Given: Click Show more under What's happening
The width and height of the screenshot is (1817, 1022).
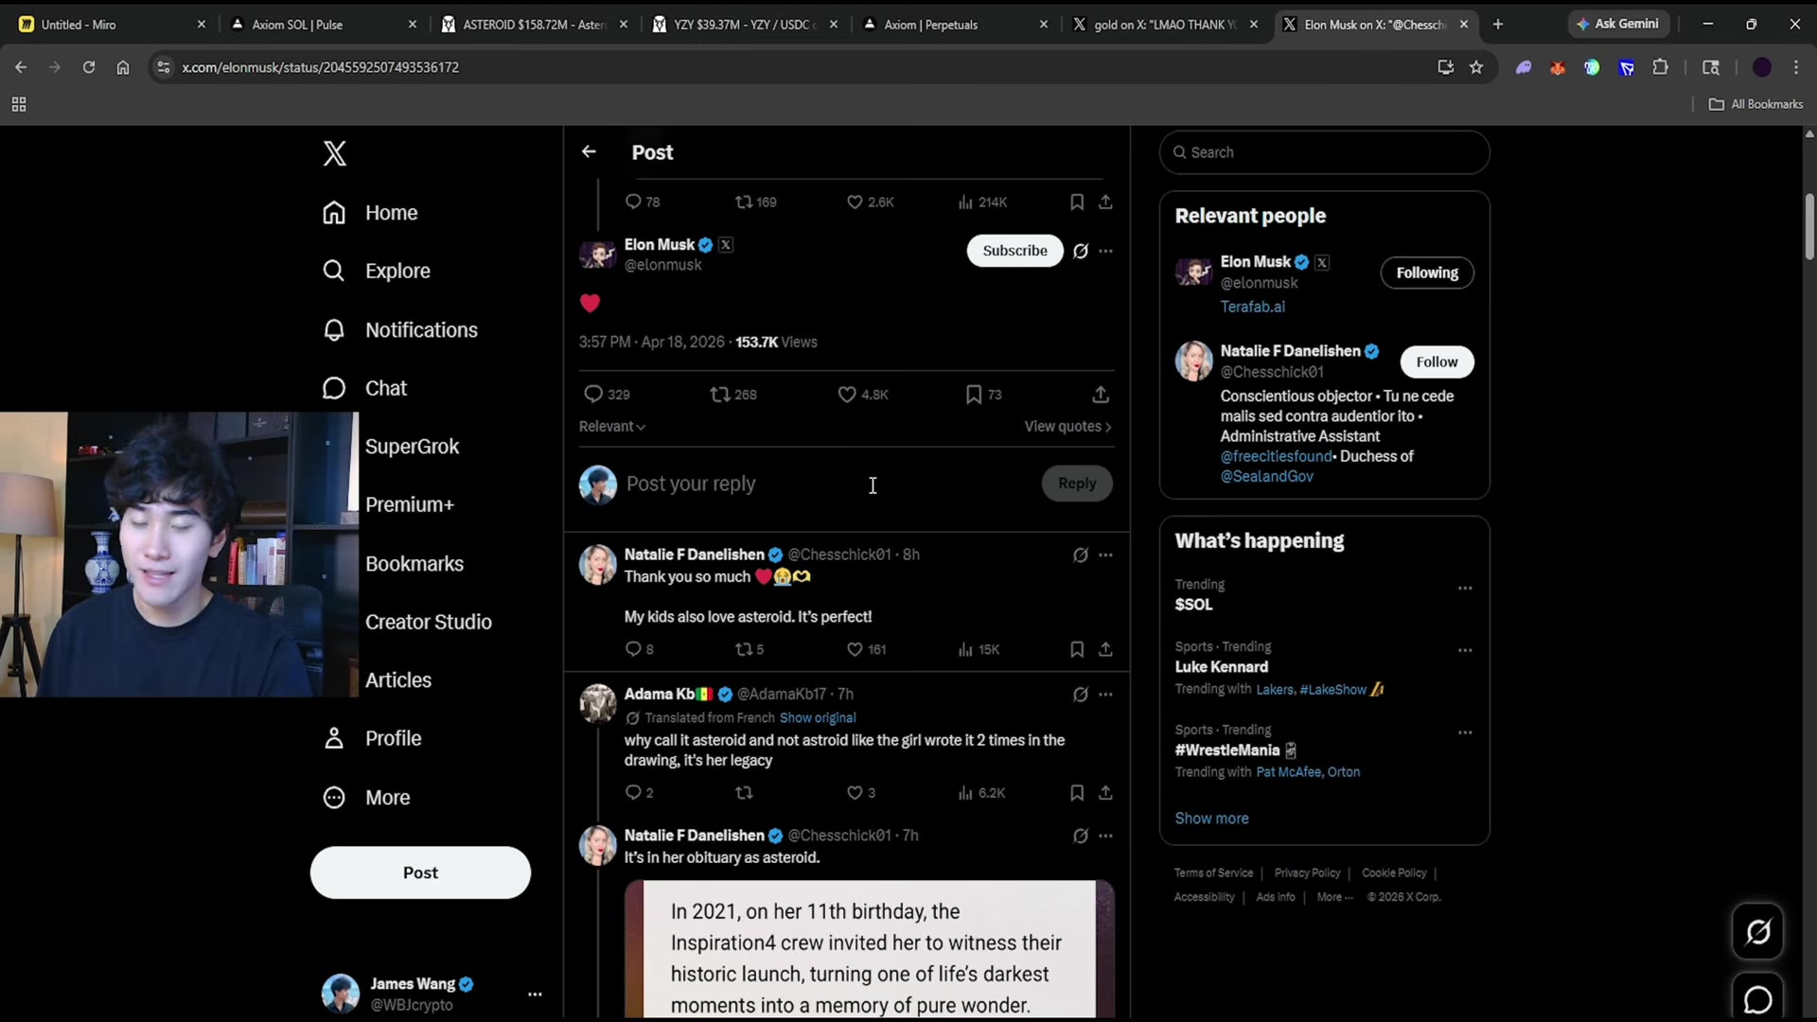Looking at the screenshot, I should (x=1211, y=819).
